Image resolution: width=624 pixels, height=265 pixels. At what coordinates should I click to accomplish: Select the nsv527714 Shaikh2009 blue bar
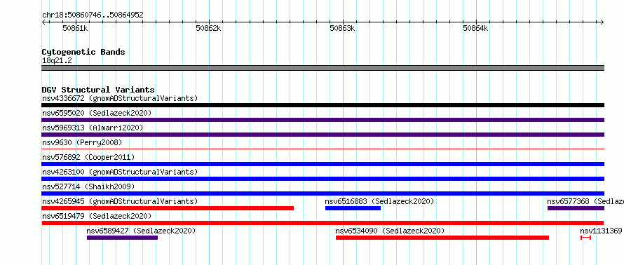323,193
